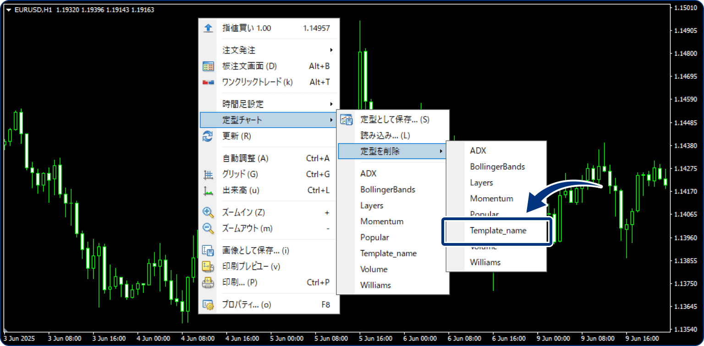Apply Volume template in 定型チャート submenu
704x346 pixels.
pyautogui.click(x=393, y=269)
